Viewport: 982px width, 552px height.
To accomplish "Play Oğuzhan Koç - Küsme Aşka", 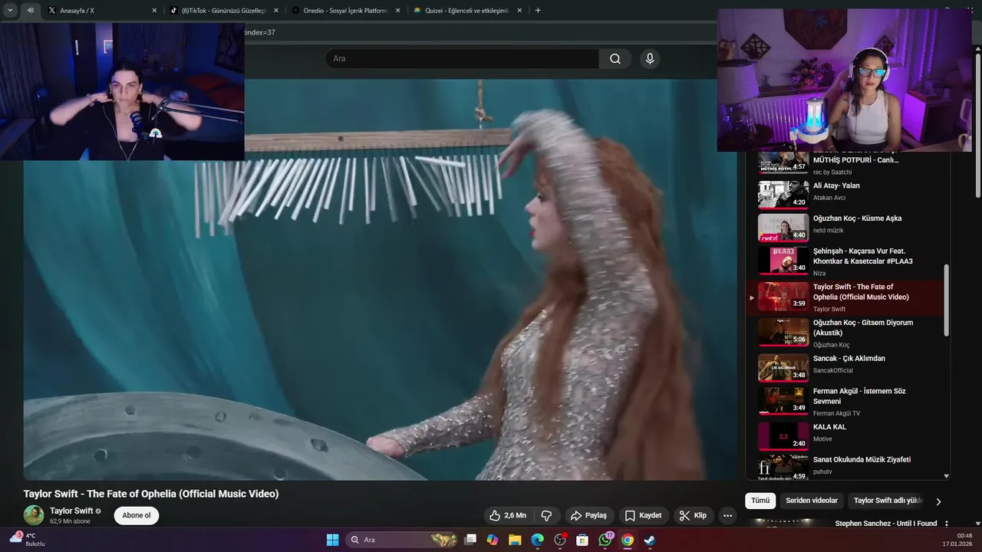I will (844, 227).
